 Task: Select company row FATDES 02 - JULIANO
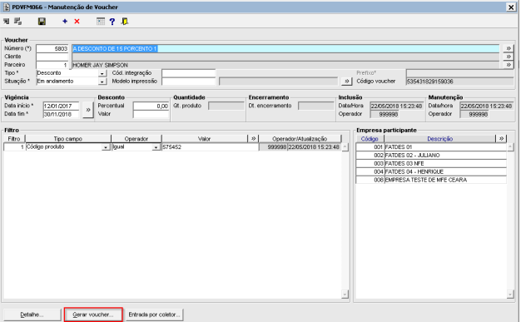tap(431, 156)
